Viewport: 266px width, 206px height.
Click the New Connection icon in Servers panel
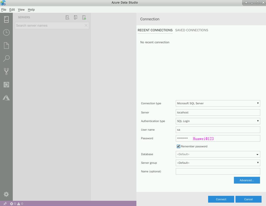click(67, 17)
